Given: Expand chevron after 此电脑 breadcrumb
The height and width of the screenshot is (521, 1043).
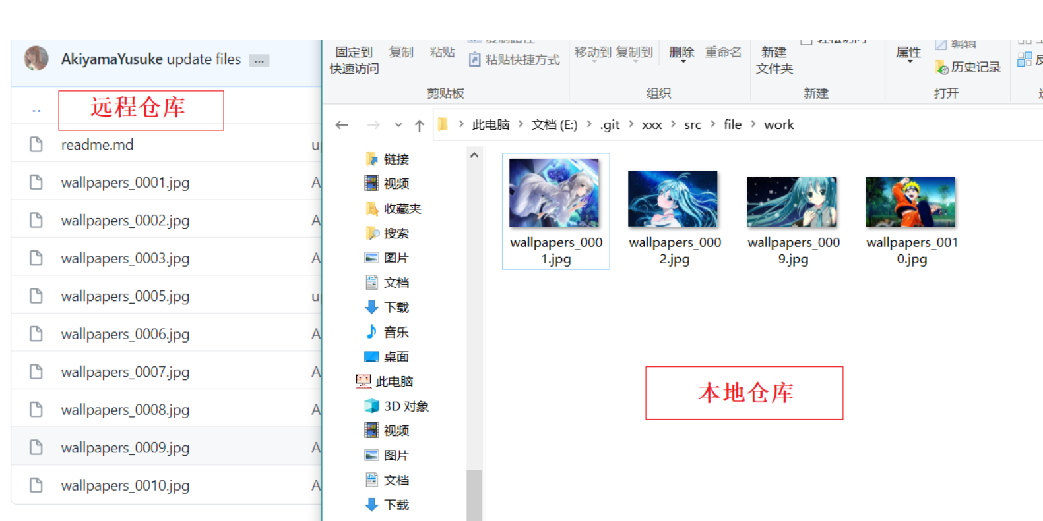Looking at the screenshot, I should [x=521, y=124].
